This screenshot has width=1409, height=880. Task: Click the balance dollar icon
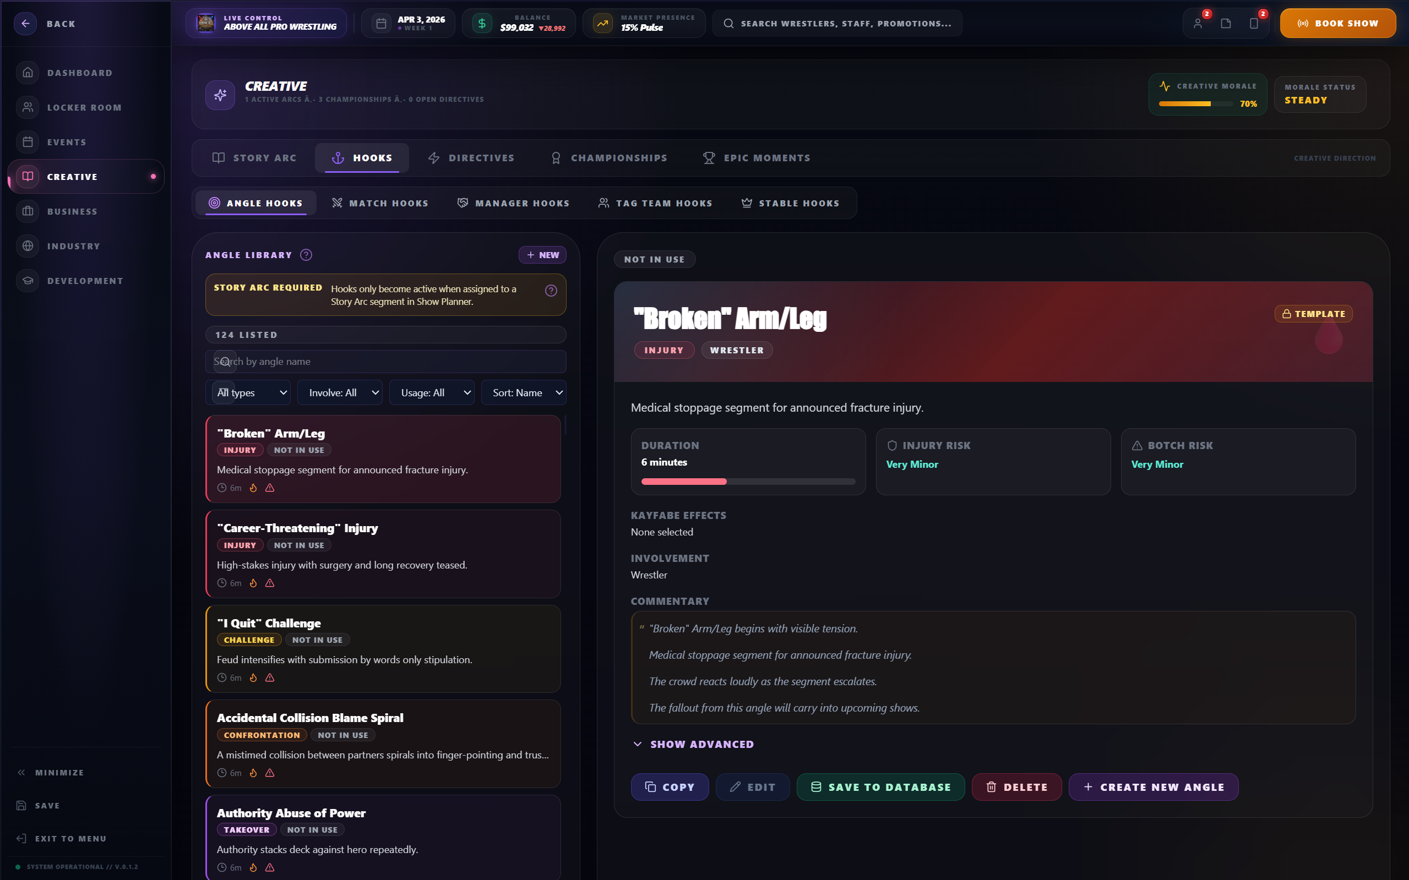[x=482, y=24]
